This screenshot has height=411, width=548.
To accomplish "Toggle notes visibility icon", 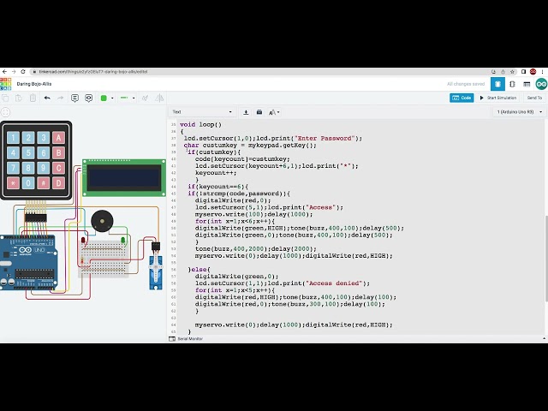I will pos(89,98).
